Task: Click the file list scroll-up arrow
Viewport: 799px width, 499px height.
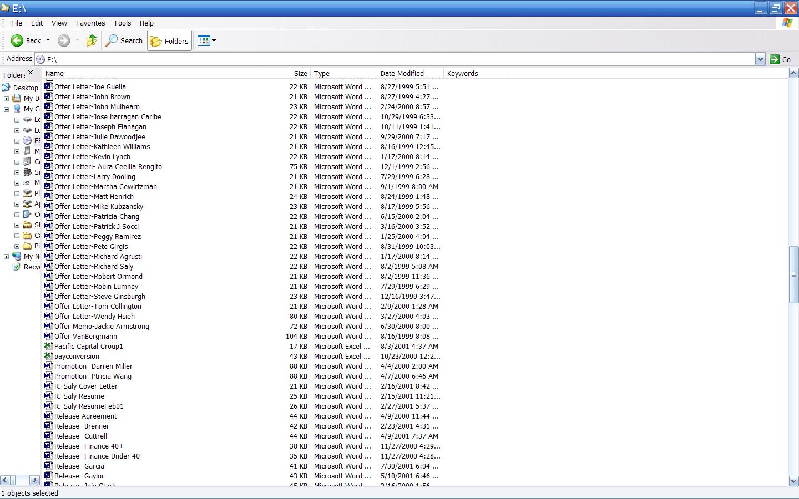Action: (793, 73)
